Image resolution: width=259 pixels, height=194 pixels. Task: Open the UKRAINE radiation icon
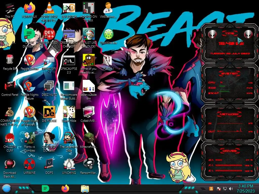click(x=29, y=166)
